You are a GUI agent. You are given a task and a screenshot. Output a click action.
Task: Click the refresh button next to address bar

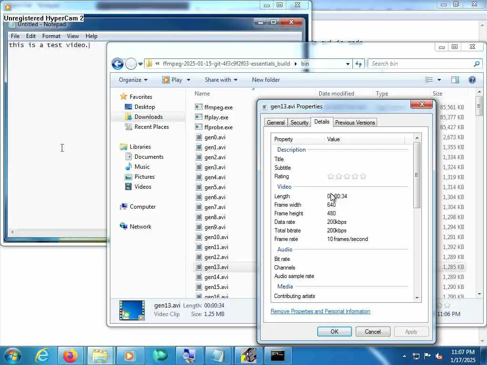click(x=359, y=64)
